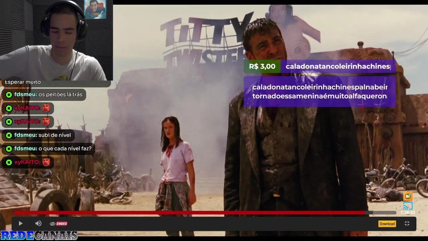
Task: Click the 'R$ 3,00' donation amount
Action: point(262,66)
